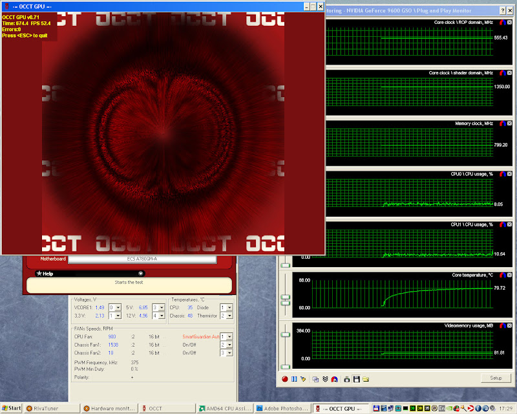This screenshot has height=414, width=517.
Task: Click the CPU Fan speed value 900
Action: click(112, 337)
